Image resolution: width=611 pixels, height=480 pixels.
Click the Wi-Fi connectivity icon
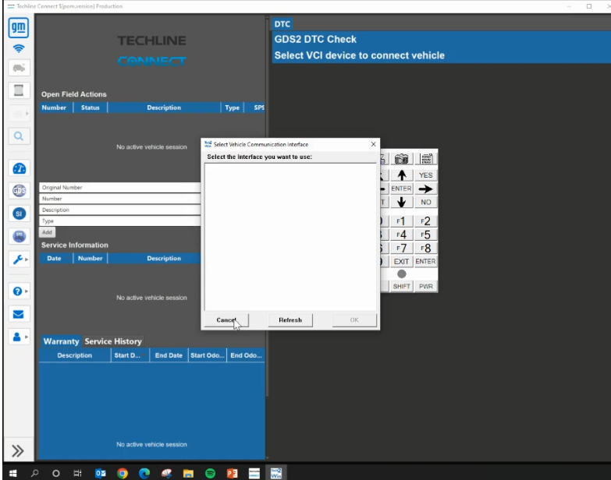(18, 48)
